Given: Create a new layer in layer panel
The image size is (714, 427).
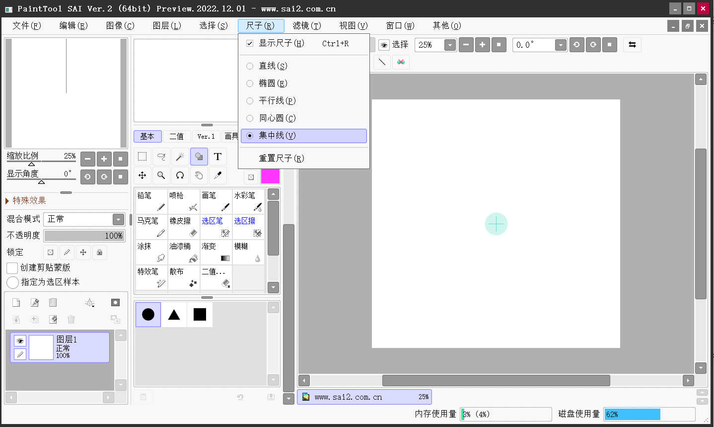Looking at the screenshot, I should [x=16, y=303].
